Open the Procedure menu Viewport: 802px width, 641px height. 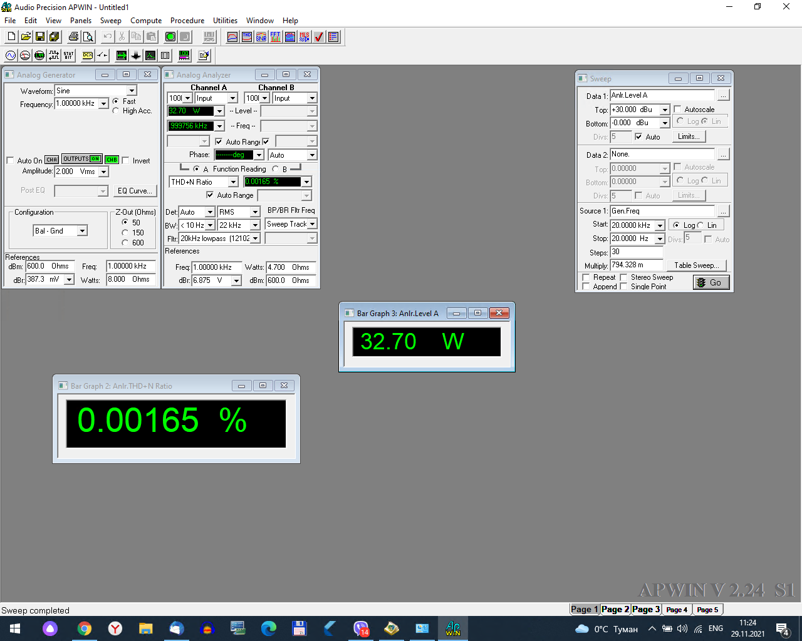pos(187,21)
